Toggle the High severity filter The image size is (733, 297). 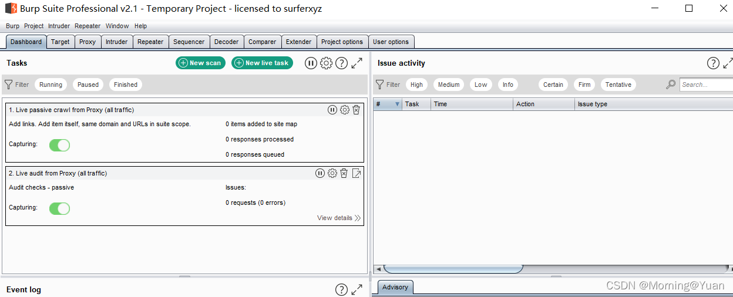click(x=417, y=85)
